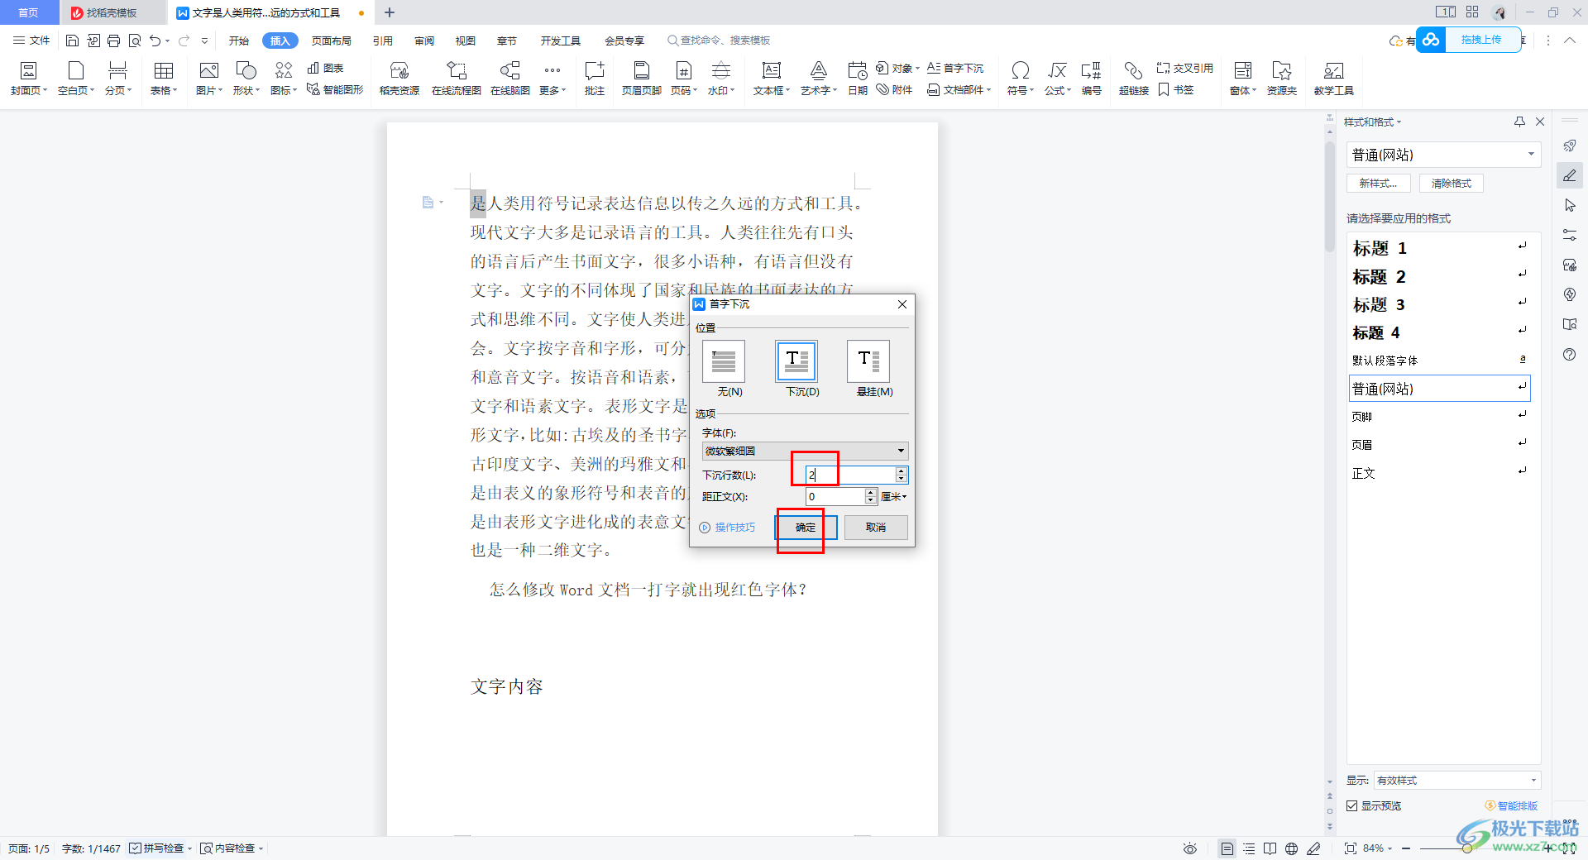Insert a picture (图片)
This screenshot has width=1588, height=860.
pyautogui.click(x=208, y=79)
